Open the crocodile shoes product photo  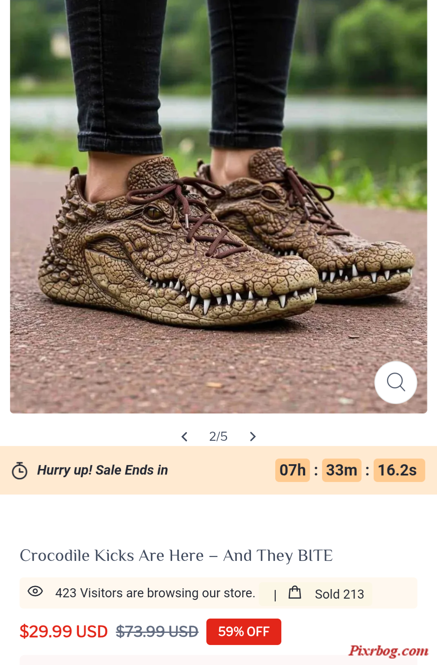[218, 206]
